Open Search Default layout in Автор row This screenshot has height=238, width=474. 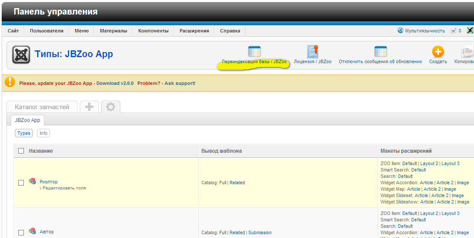tap(405, 226)
